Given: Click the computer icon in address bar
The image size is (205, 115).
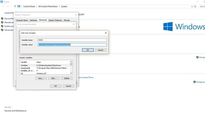Looking at the screenshot, I should [19, 6].
